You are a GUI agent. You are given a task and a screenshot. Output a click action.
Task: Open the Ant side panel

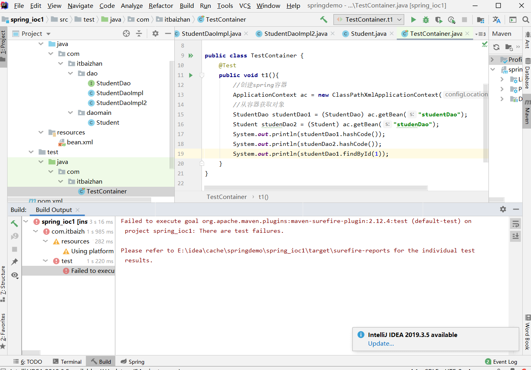527,40
